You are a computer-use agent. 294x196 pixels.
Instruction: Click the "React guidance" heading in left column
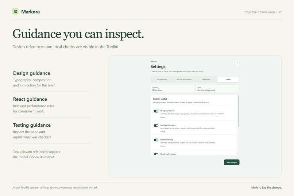coord(30,99)
